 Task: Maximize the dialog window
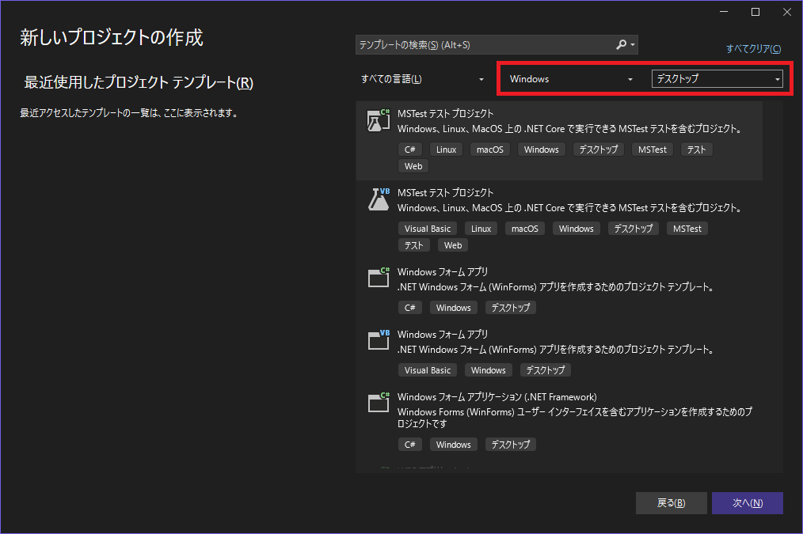tap(755, 12)
